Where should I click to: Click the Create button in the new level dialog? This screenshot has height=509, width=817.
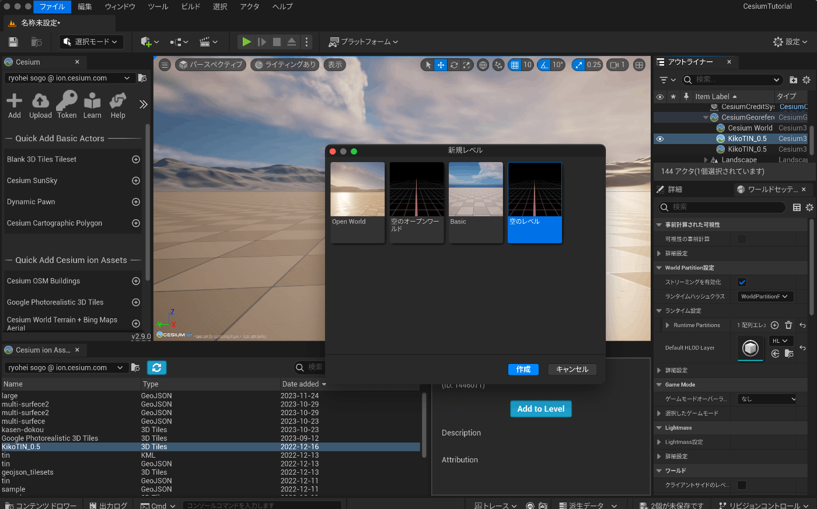point(523,370)
